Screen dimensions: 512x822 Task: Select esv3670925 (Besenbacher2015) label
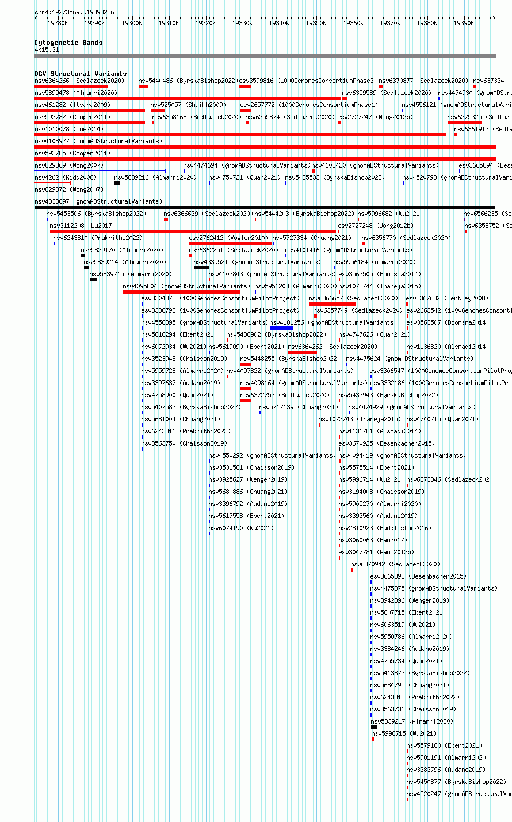click(x=387, y=443)
